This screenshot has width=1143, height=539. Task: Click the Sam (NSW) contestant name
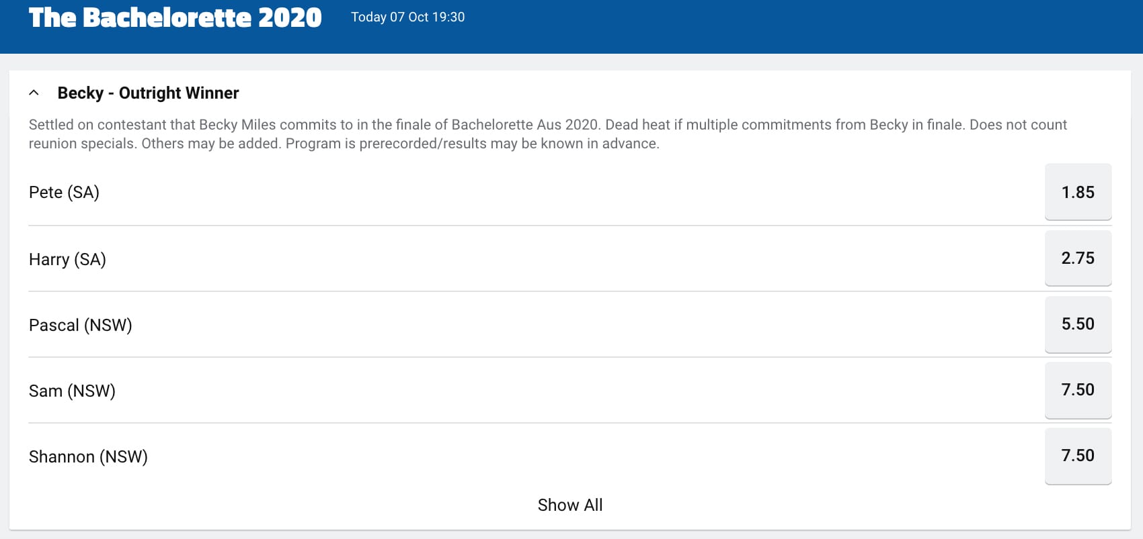tap(72, 391)
